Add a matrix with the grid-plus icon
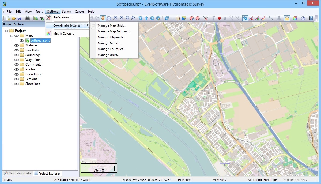The width and height of the screenshot is (321, 184). [x=41, y=18]
